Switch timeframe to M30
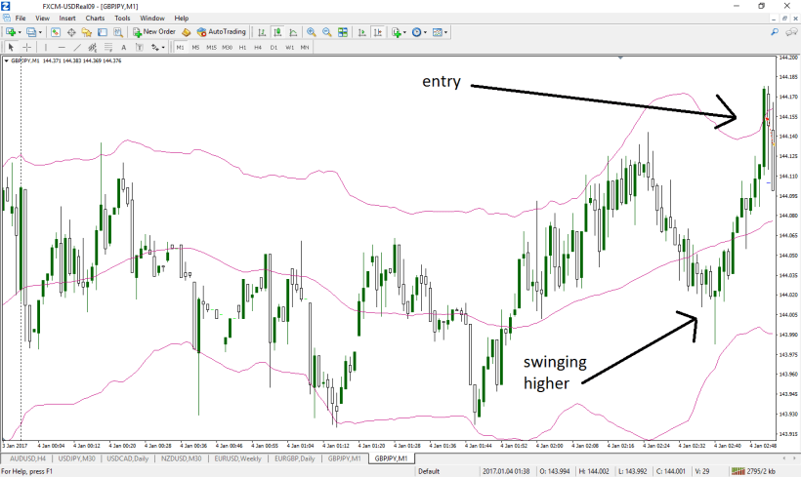Image resolution: width=801 pixels, height=477 pixels. (227, 47)
